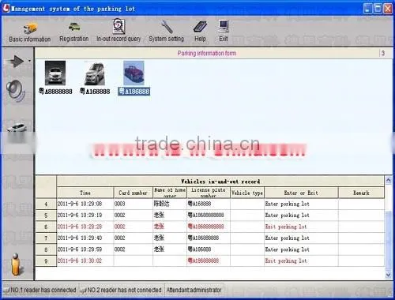Close the parking lot management window
This screenshot has height=300, width=395.
[x=388, y=9]
